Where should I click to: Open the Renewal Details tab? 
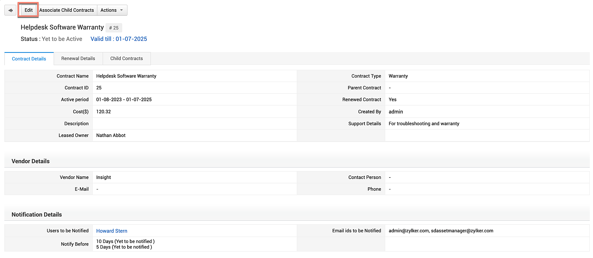pos(78,59)
